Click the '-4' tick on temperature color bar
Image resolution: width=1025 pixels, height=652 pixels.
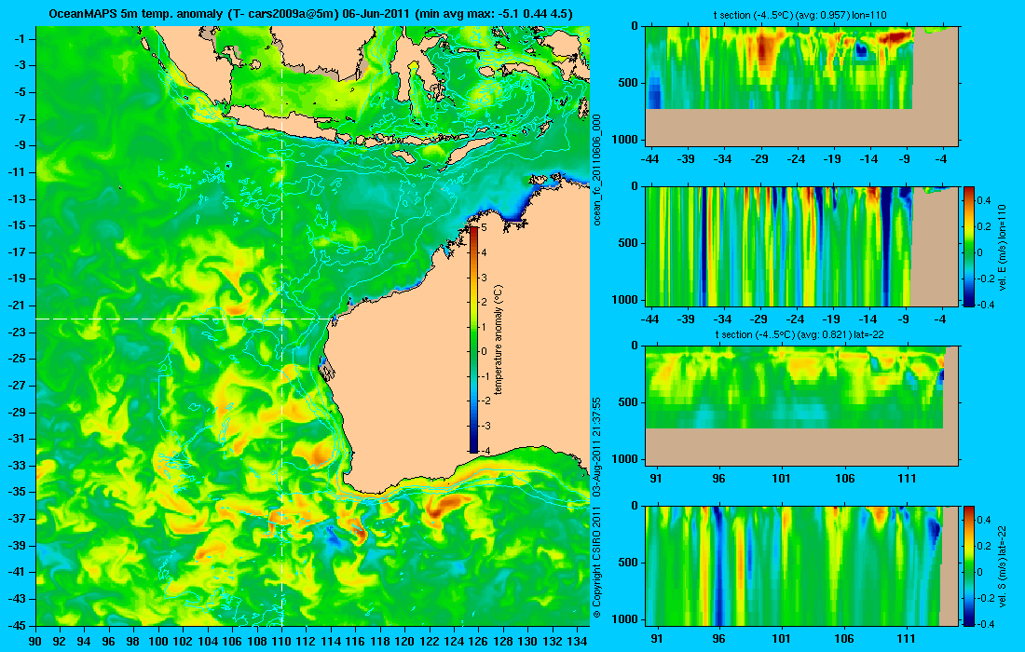click(x=485, y=451)
